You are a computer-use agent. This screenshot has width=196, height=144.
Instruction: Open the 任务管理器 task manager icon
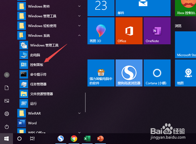click(24, 84)
